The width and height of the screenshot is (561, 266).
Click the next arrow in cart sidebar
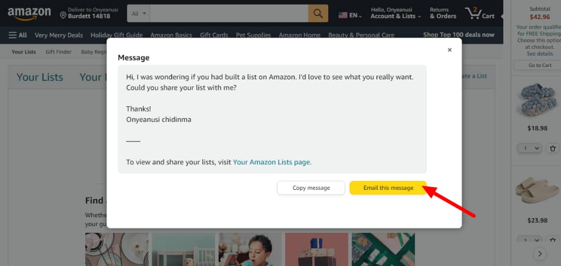540,254
